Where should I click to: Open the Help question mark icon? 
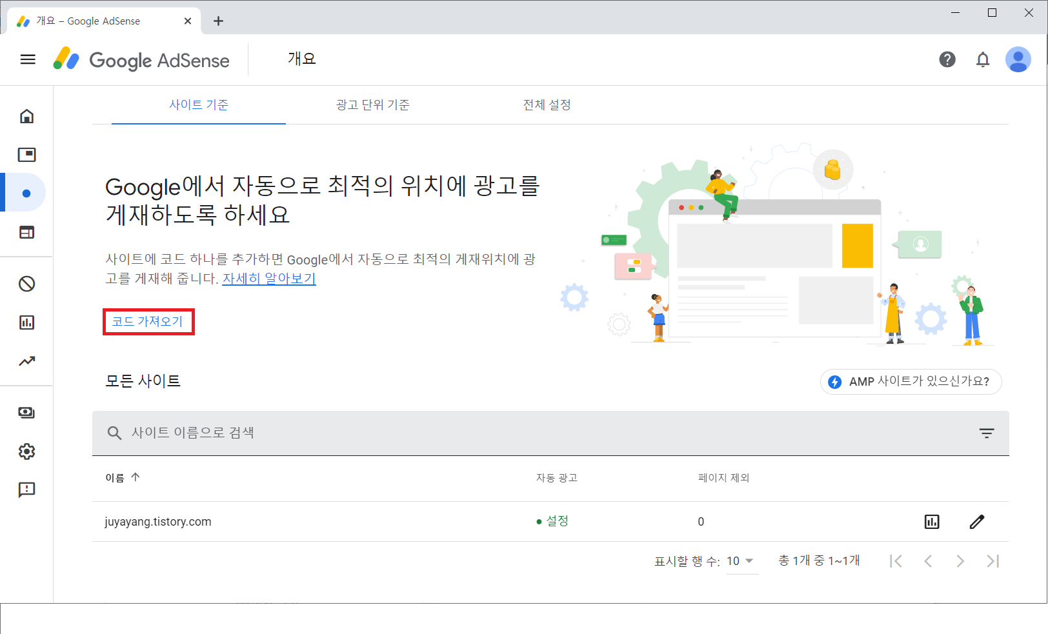click(x=947, y=59)
